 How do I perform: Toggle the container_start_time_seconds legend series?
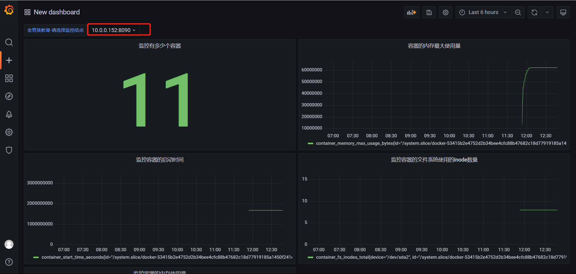click(166, 257)
